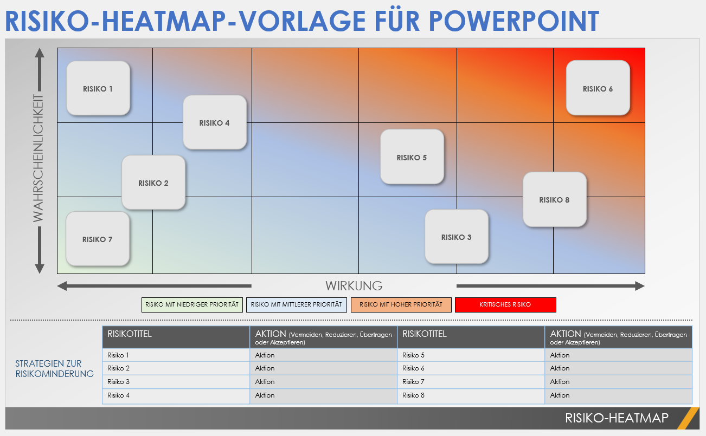The image size is (706, 436).
Task: Select the Risiko 2 card
Action: pyautogui.click(x=153, y=183)
